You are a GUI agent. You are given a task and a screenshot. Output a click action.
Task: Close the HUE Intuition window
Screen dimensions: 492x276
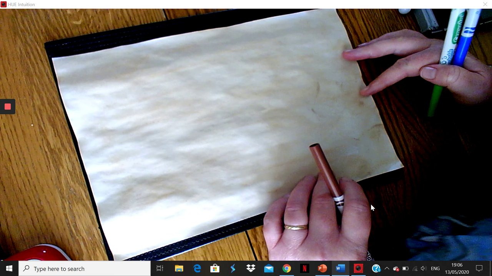[485, 4]
